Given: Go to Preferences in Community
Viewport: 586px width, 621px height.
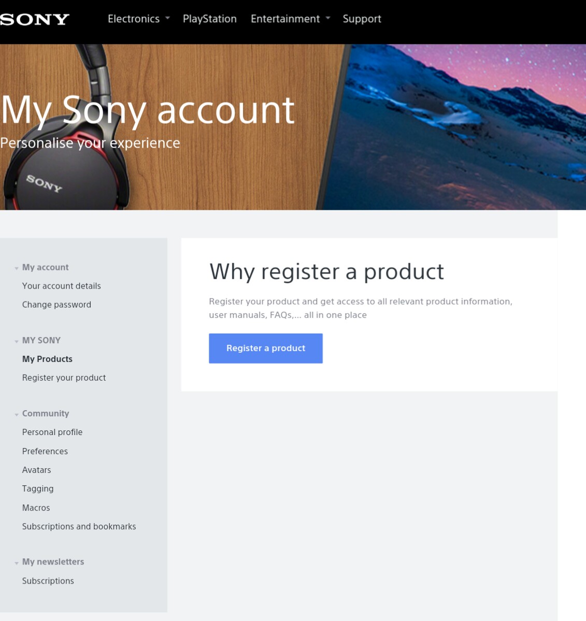Looking at the screenshot, I should [45, 451].
